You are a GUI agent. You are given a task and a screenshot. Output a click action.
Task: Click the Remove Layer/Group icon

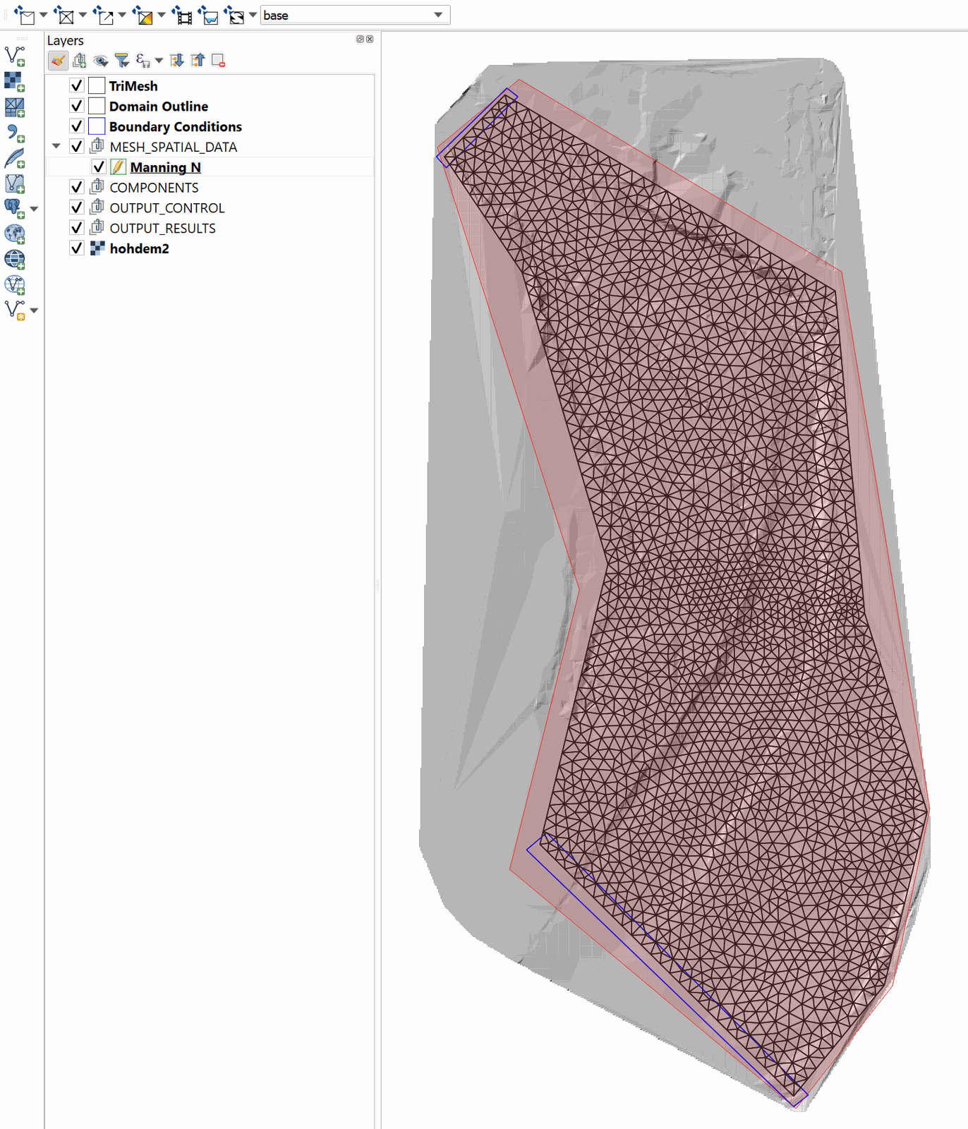tap(219, 61)
